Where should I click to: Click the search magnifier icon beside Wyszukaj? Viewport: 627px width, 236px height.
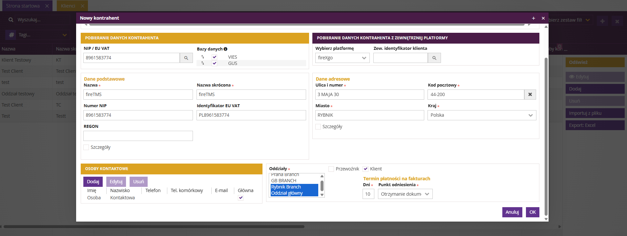11,20
